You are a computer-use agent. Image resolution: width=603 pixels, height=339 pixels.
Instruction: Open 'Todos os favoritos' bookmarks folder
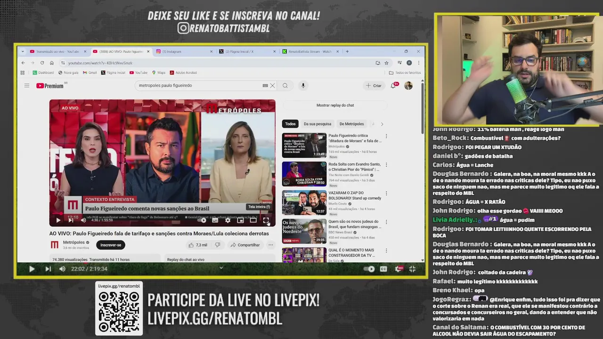(x=405, y=73)
